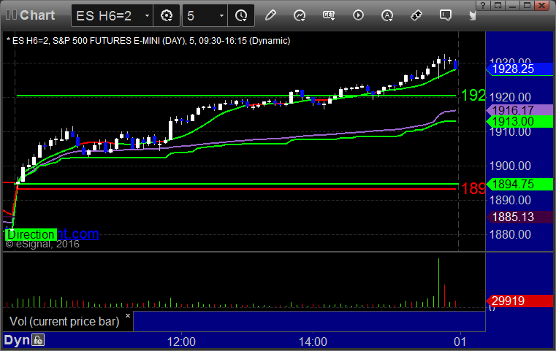Open the Direction website link on the chart
This screenshot has width=556, height=351.
coord(53,234)
